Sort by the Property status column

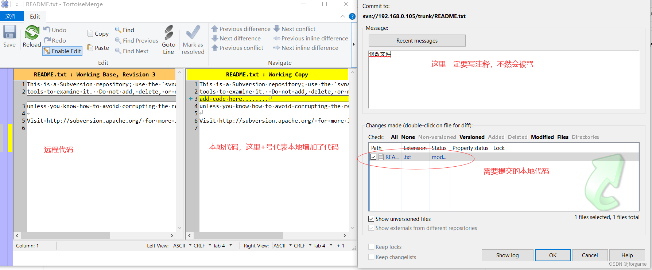click(470, 148)
